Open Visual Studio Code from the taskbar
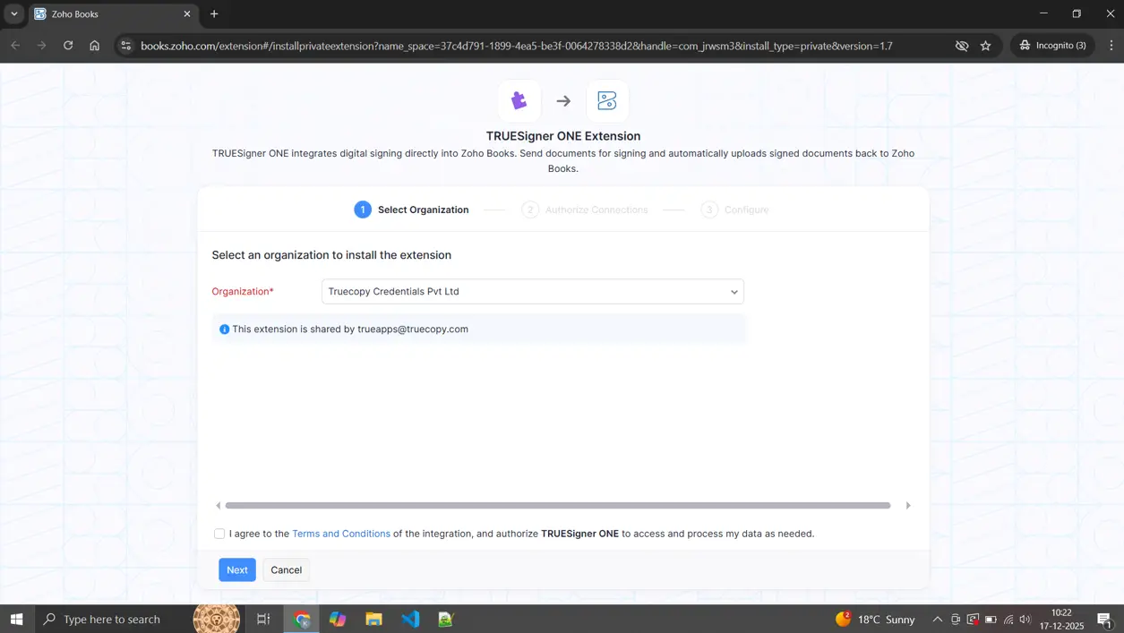Image resolution: width=1124 pixels, height=633 pixels. click(x=410, y=619)
